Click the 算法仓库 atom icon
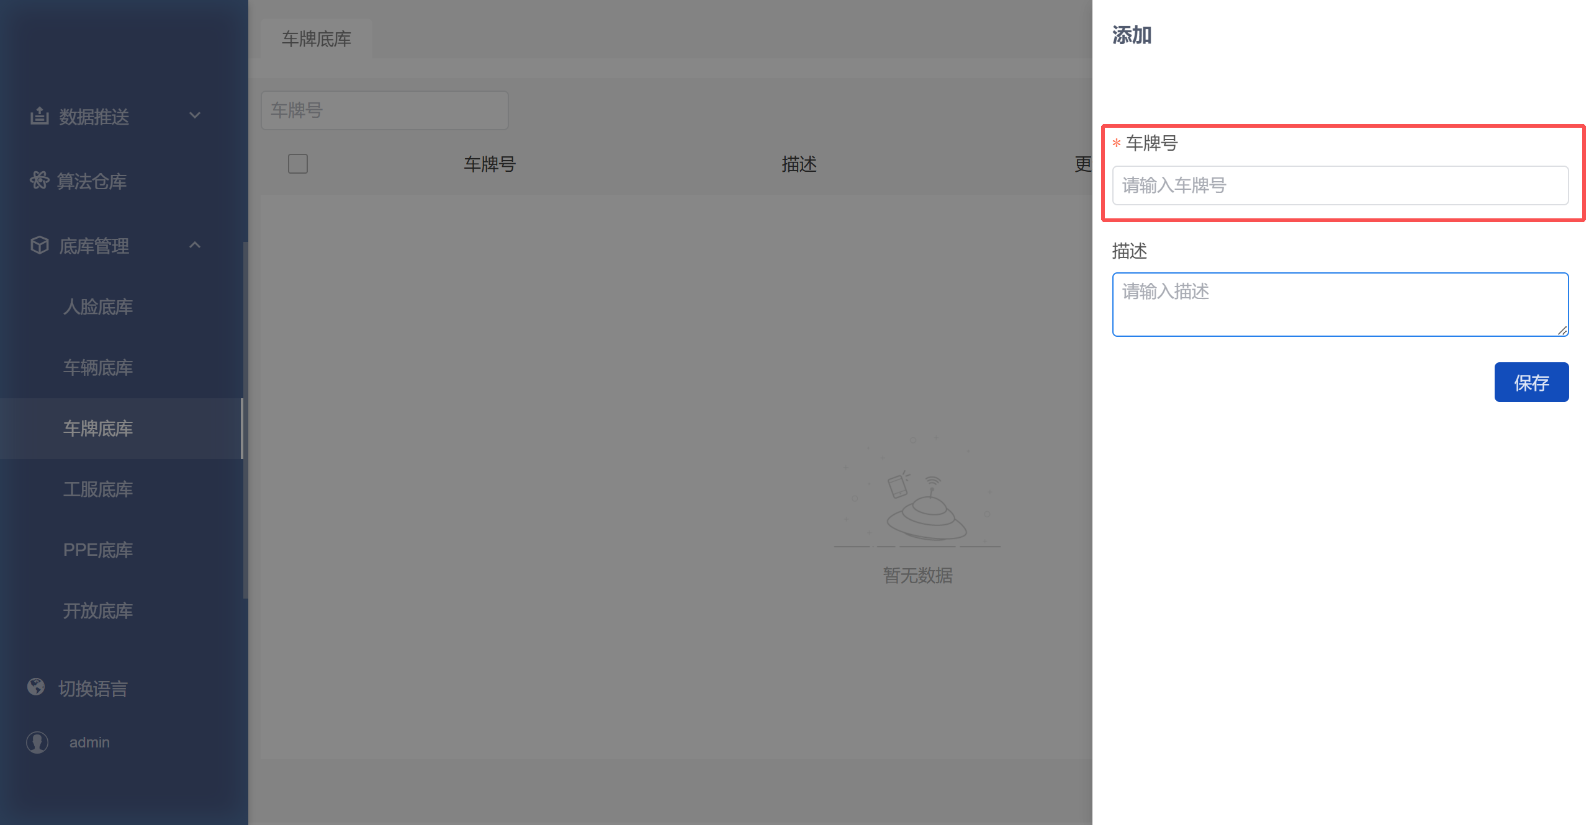Viewport: 1589px width, 825px height. [x=40, y=181]
